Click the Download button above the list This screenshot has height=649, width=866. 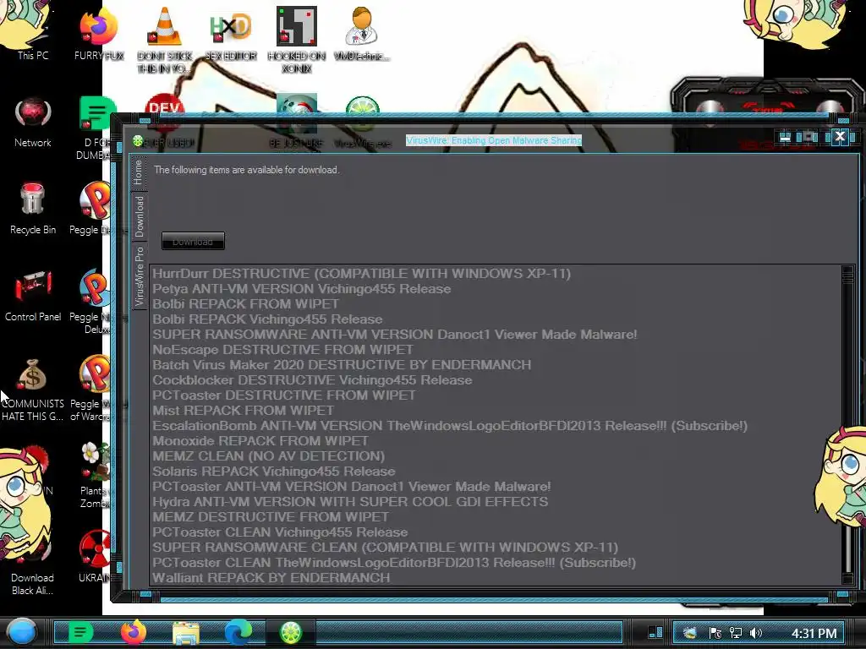193,241
